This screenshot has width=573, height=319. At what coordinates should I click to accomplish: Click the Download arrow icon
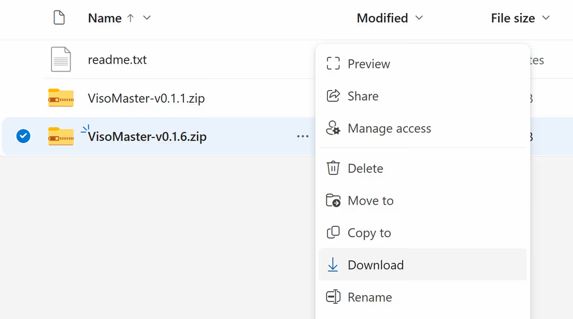click(333, 264)
